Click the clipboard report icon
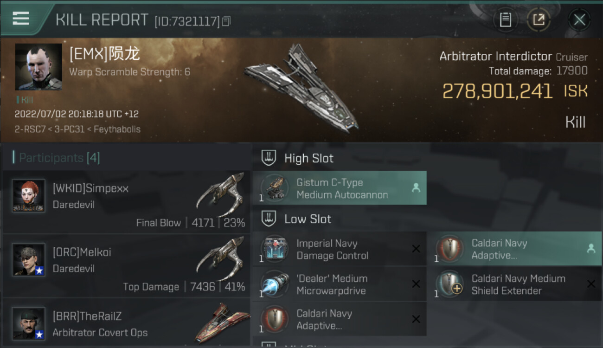 coord(505,19)
